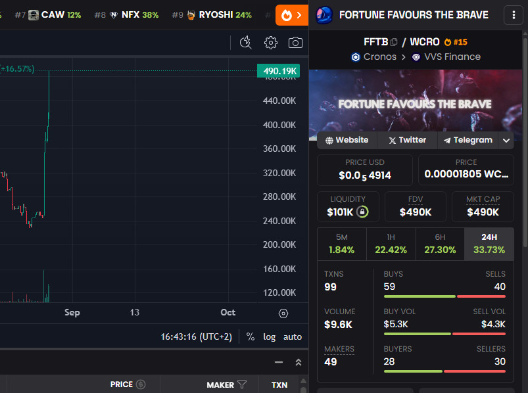Viewport: 528px width, 393px height.
Task: Minimize the transactions panel with dash icon
Action: click(x=279, y=362)
